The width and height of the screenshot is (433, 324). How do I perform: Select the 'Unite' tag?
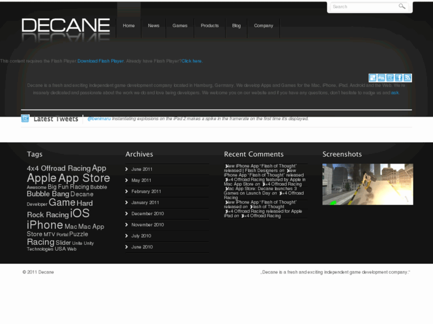77,243
